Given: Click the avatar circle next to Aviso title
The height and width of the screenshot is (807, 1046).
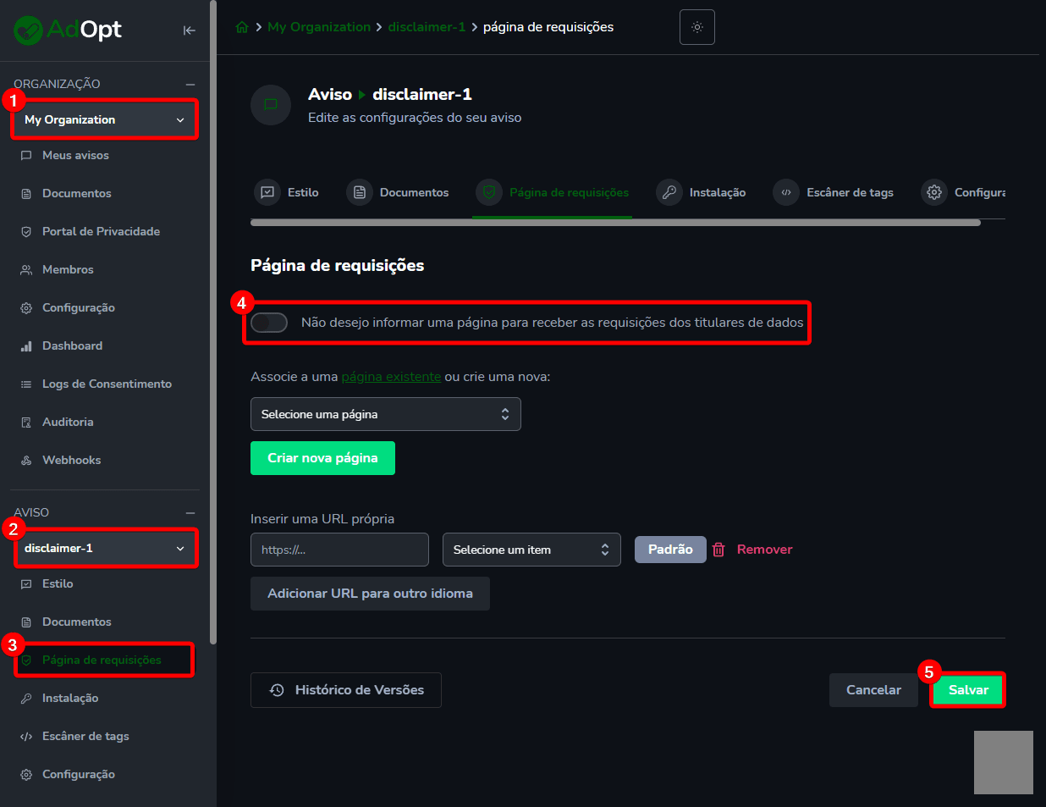Looking at the screenshot, I should coord(271,105).
